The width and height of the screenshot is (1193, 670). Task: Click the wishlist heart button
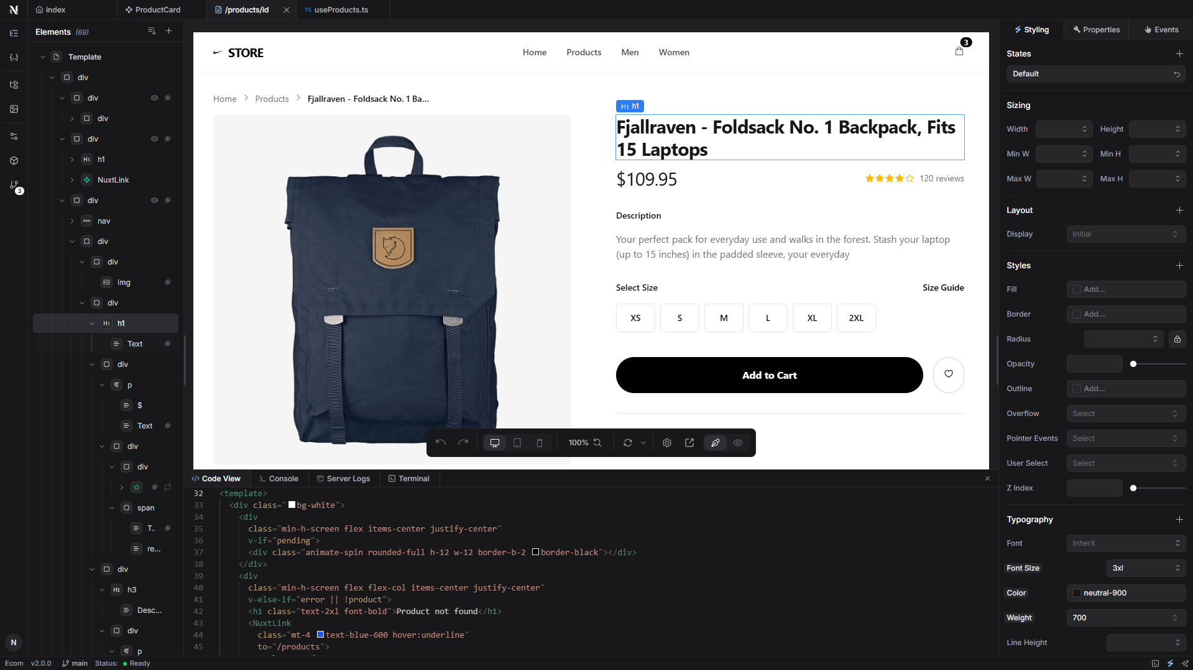(x=949, y=374)
